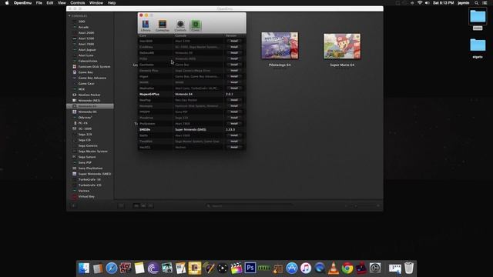
Task: Click the volume icon in menu bar
Action: pyautogui.click(x=427, y=3)
